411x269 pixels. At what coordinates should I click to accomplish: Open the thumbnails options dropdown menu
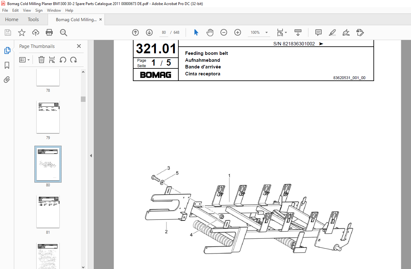click(25, 60)
